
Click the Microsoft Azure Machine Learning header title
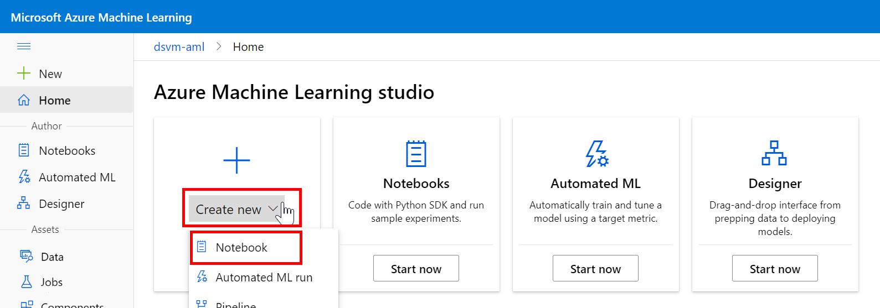coord(101,17)
